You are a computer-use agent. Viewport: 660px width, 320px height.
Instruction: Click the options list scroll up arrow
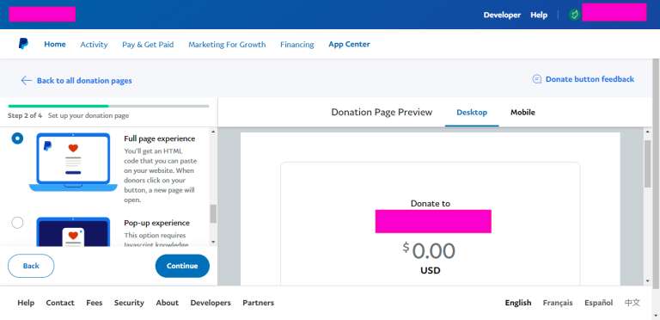[213, 132]
